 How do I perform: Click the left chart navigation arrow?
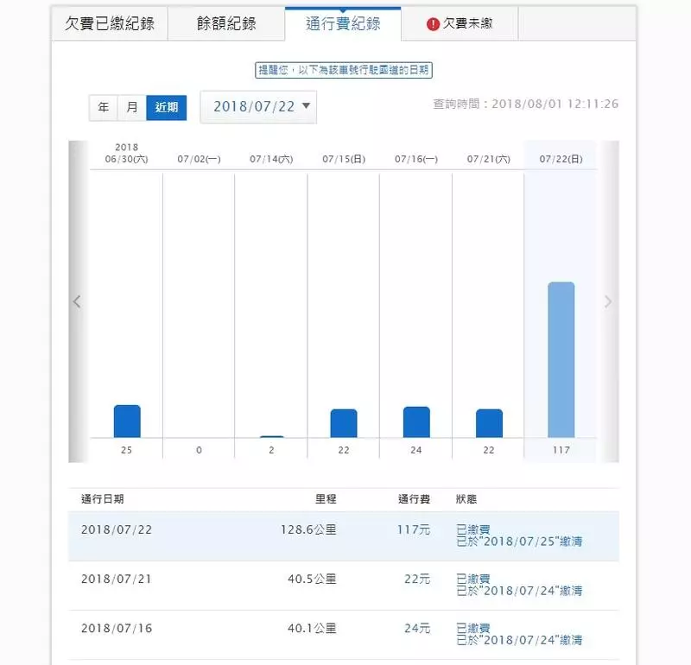(x=77, y=301)
